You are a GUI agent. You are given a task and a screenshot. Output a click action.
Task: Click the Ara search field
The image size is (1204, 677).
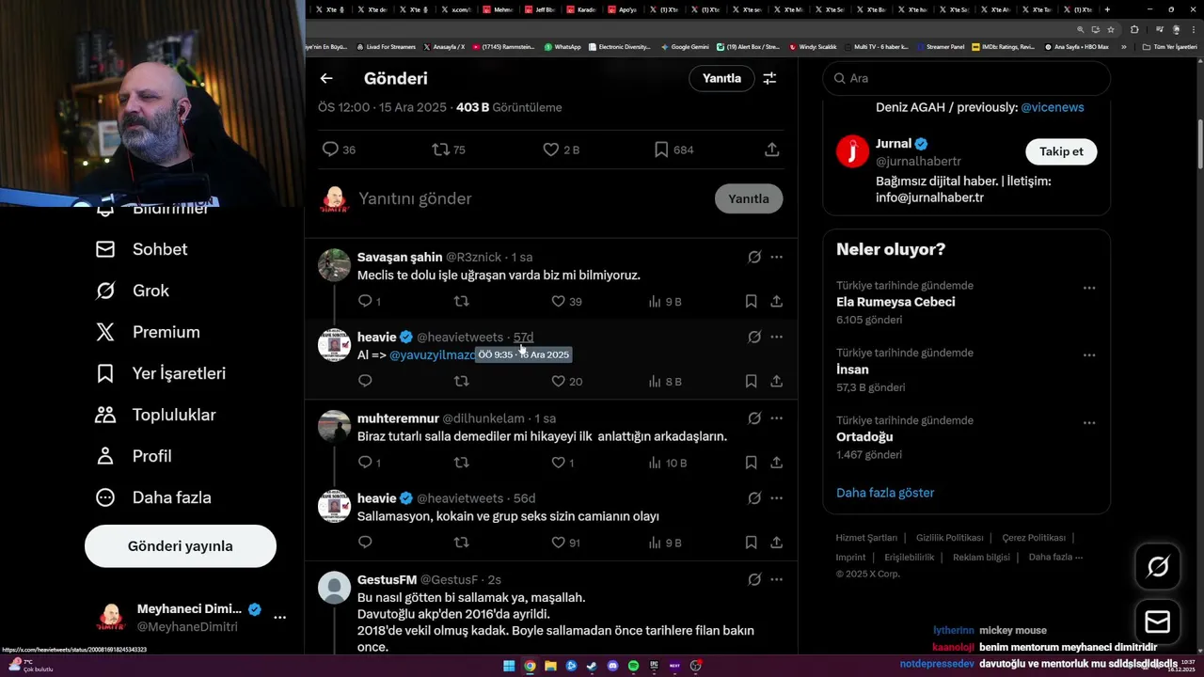967,79
